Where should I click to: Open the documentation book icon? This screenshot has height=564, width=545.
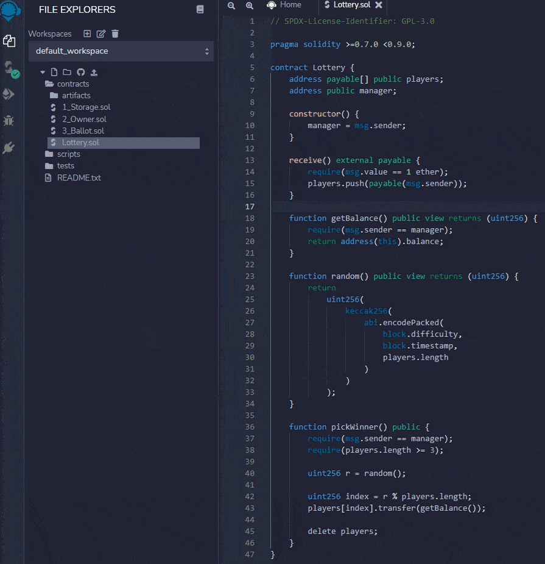coord(200,9)
